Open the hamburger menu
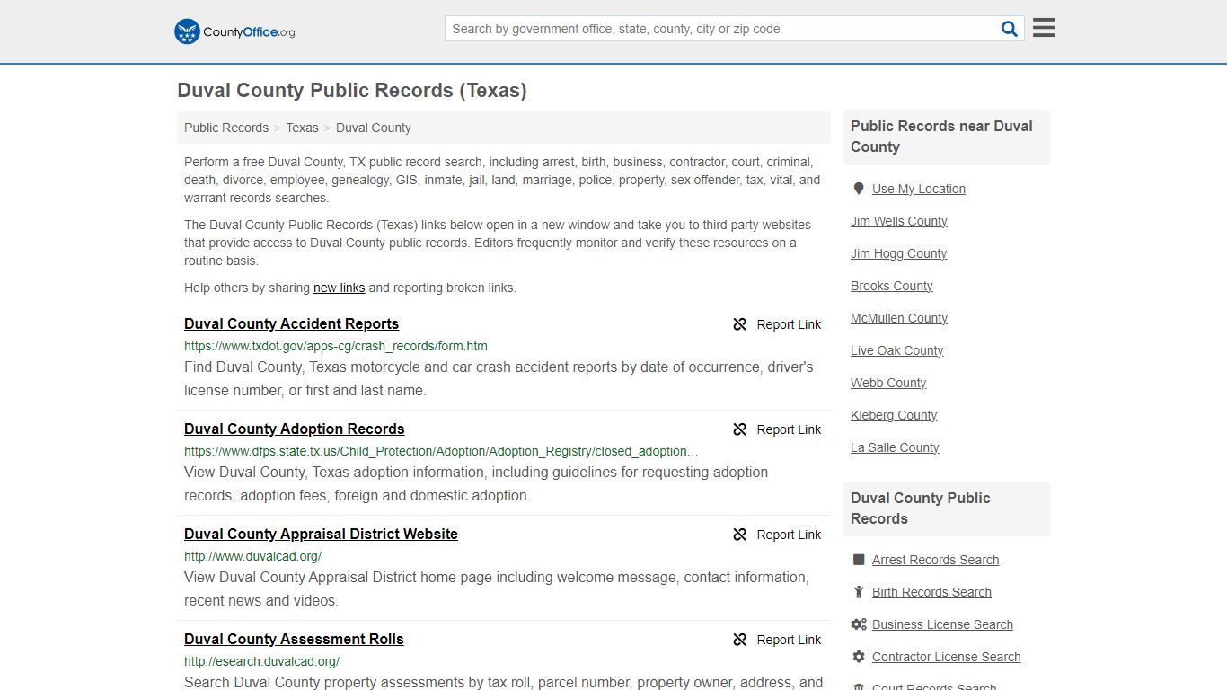The image size is (1227, 690). 1044,28
